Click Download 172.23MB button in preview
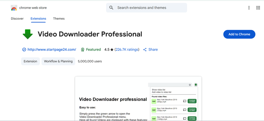Screen dimensions: 264x121 [x=192, y=118]
